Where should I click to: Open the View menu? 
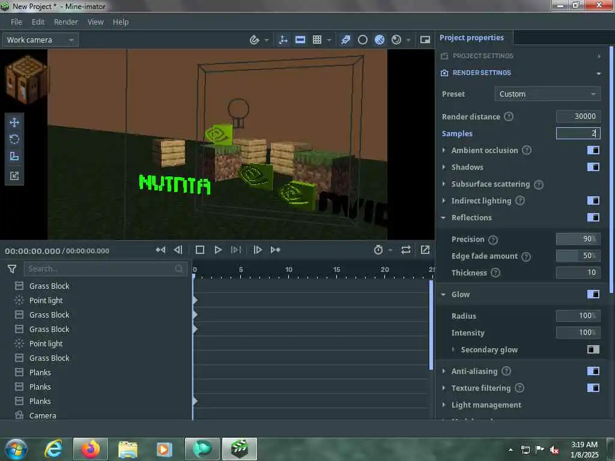coord(95,22)
